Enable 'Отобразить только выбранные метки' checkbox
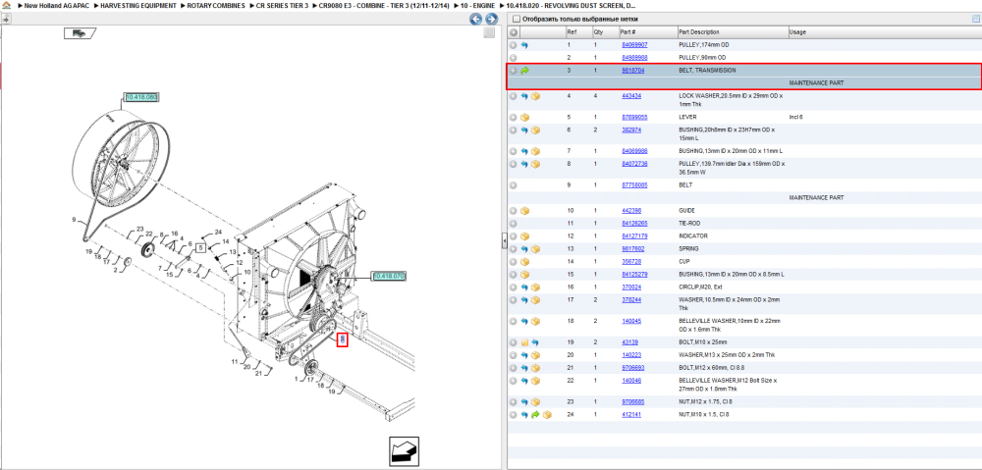 (517, 19)
